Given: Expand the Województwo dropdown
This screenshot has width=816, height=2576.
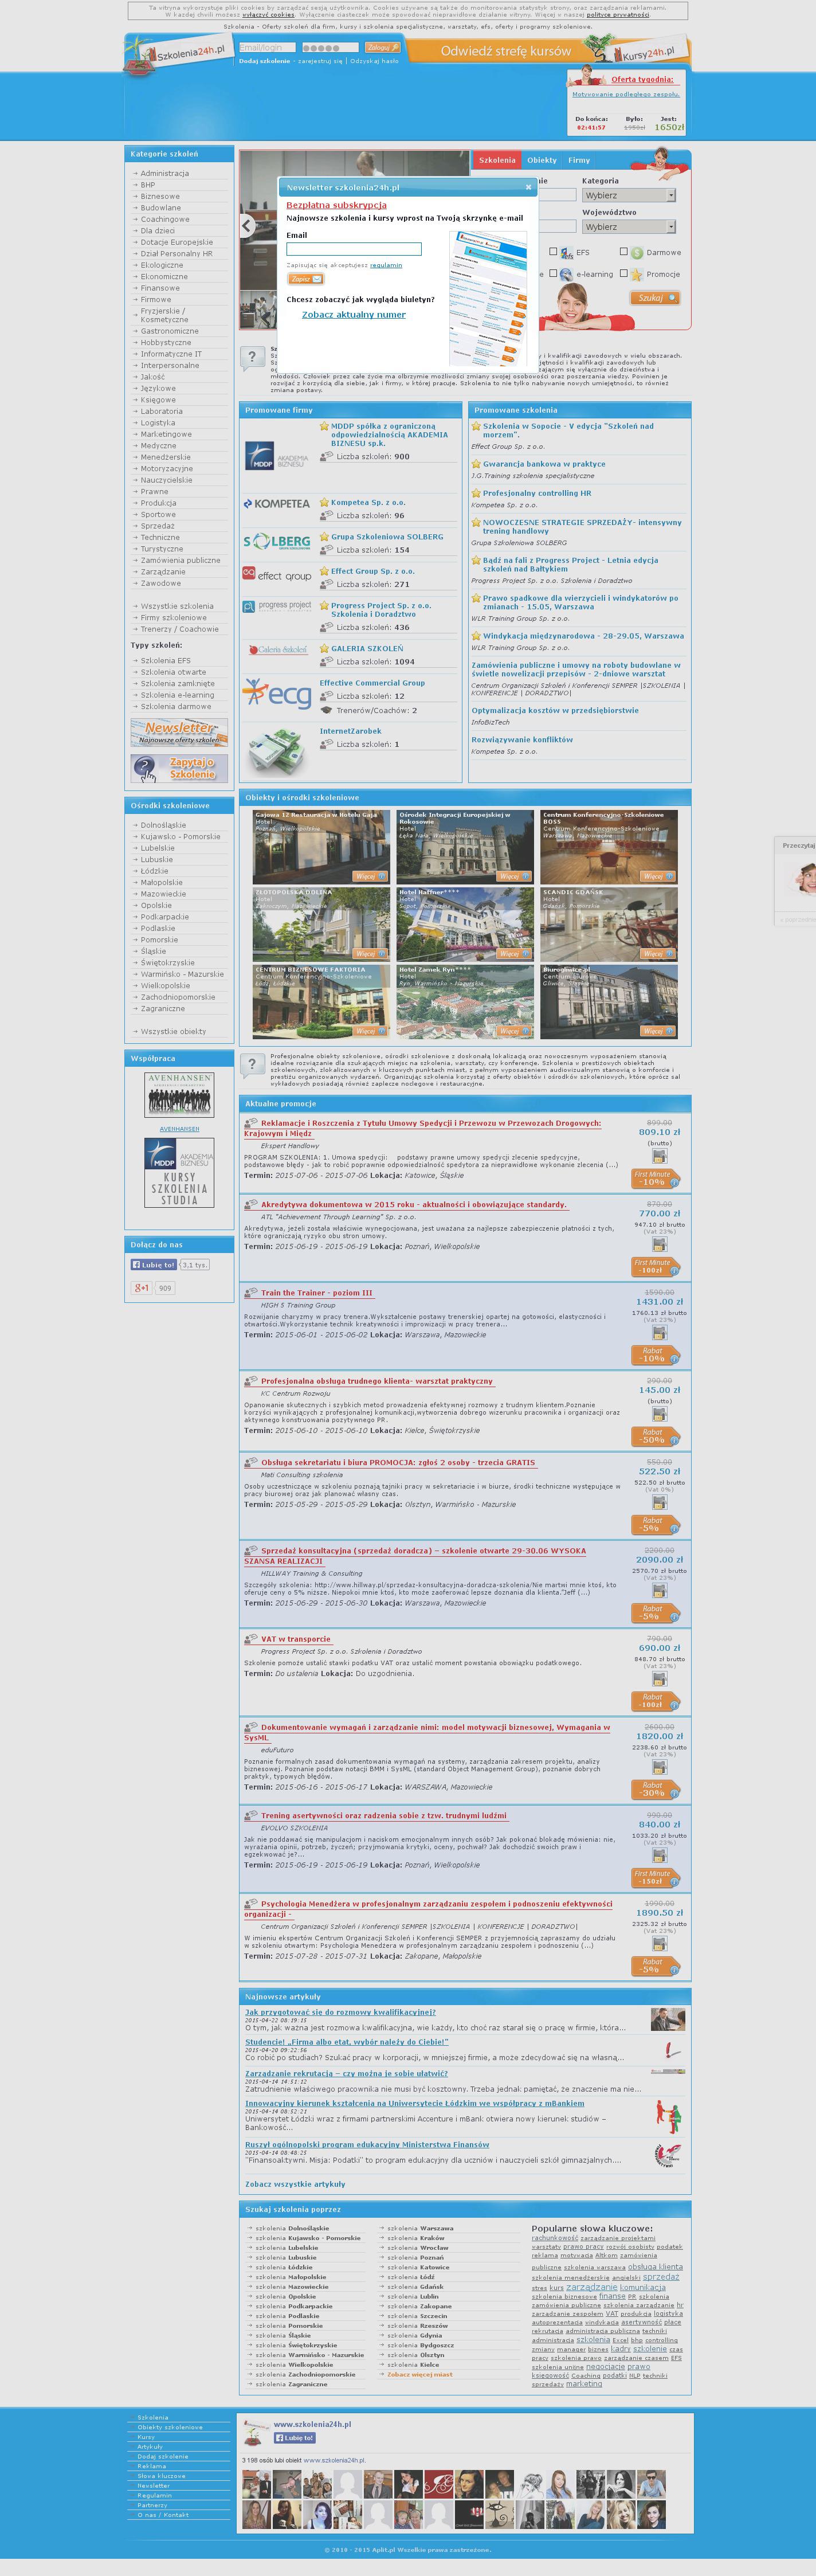Looking at the screenshot, I should click(x=629, y=227).
